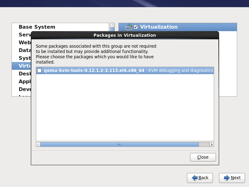This screenshot has height=187, width=249.
Task: Select the partially hidden Servers category
Action: 25,35
